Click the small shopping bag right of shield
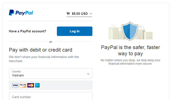The height and width of the screenshot is (100, 172). [x=148, y=35]
